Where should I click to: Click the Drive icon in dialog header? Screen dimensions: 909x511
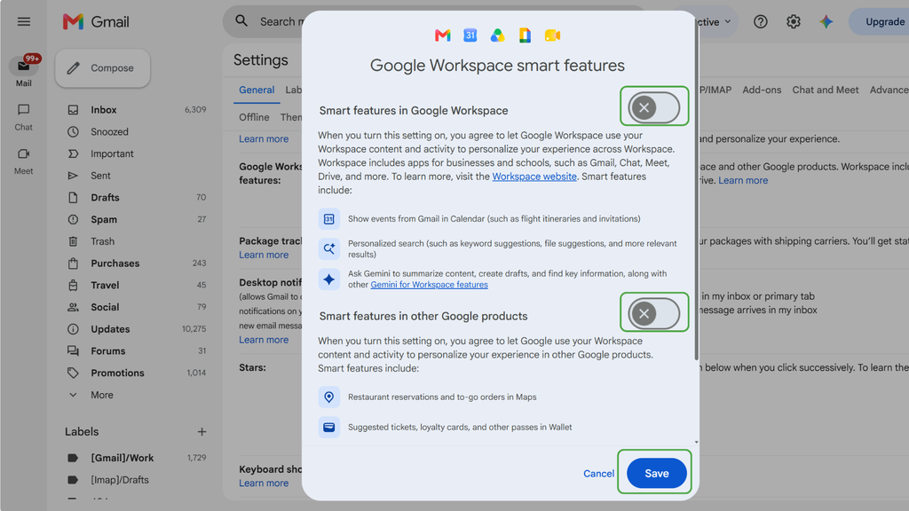[497, 35]
